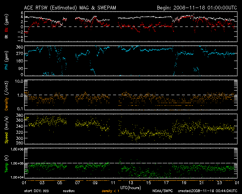Click the start DOY: 323 text

[37, 191]
